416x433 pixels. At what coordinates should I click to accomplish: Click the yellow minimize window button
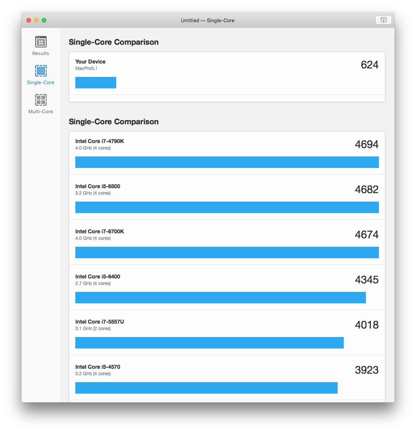[x=36, y=20]
